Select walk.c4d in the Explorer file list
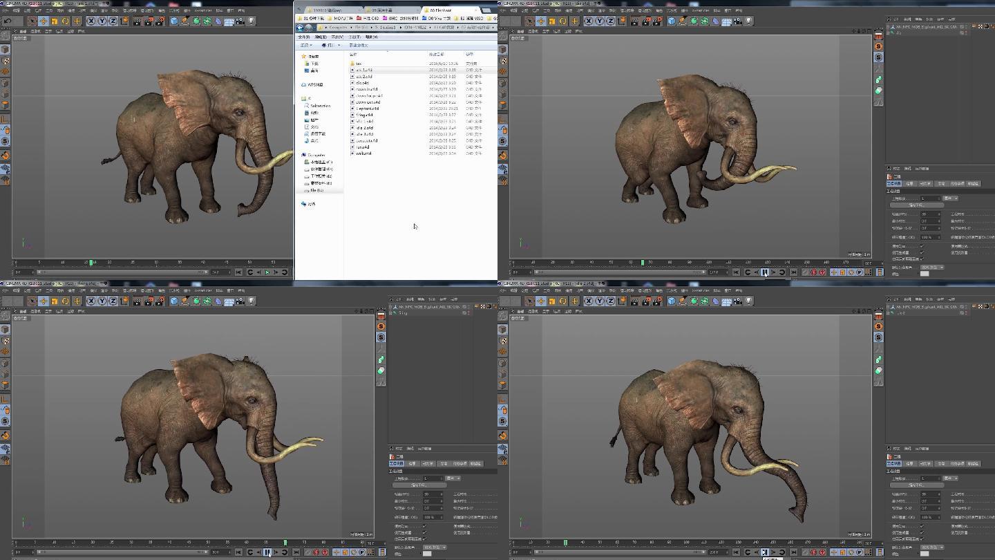 point(363,153)
